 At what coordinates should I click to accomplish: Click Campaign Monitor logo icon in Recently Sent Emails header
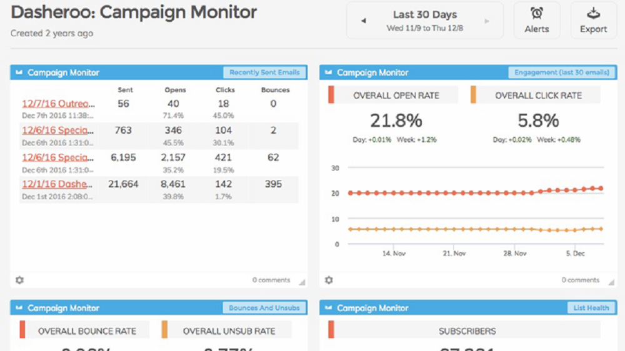[x=19, y=72]
